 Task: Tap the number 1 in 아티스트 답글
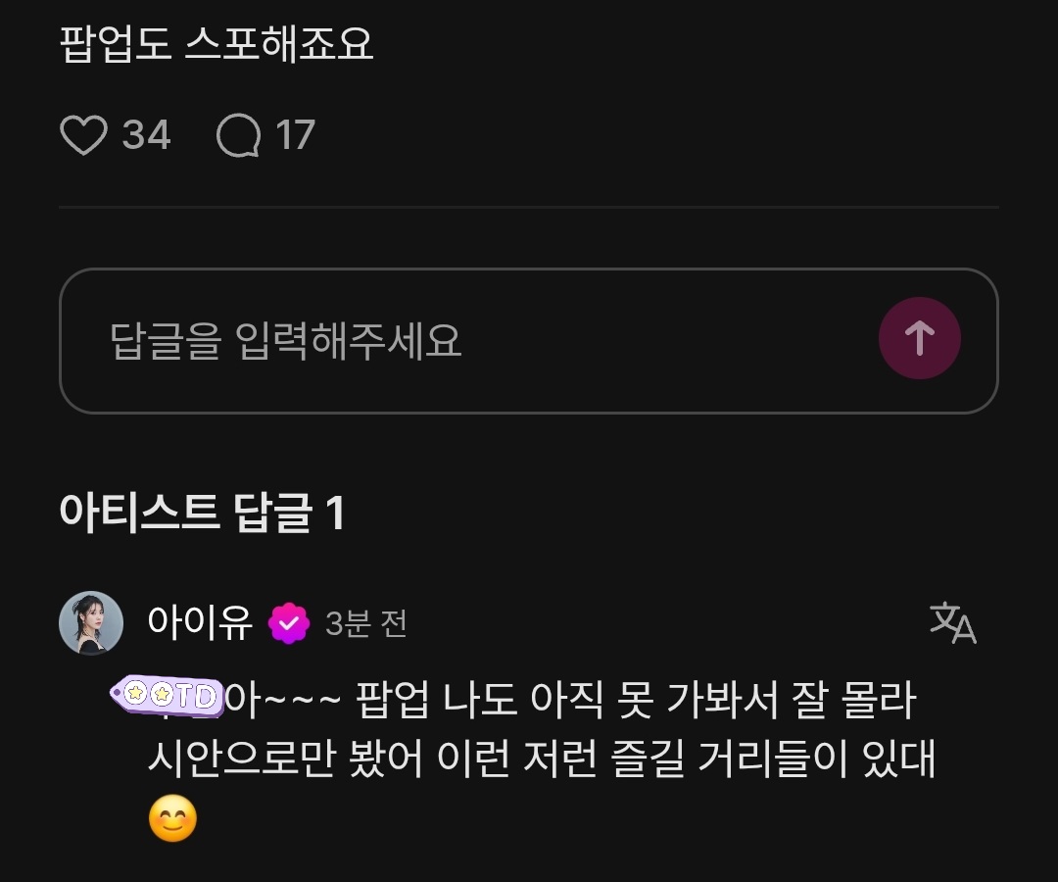pos(335,513)
